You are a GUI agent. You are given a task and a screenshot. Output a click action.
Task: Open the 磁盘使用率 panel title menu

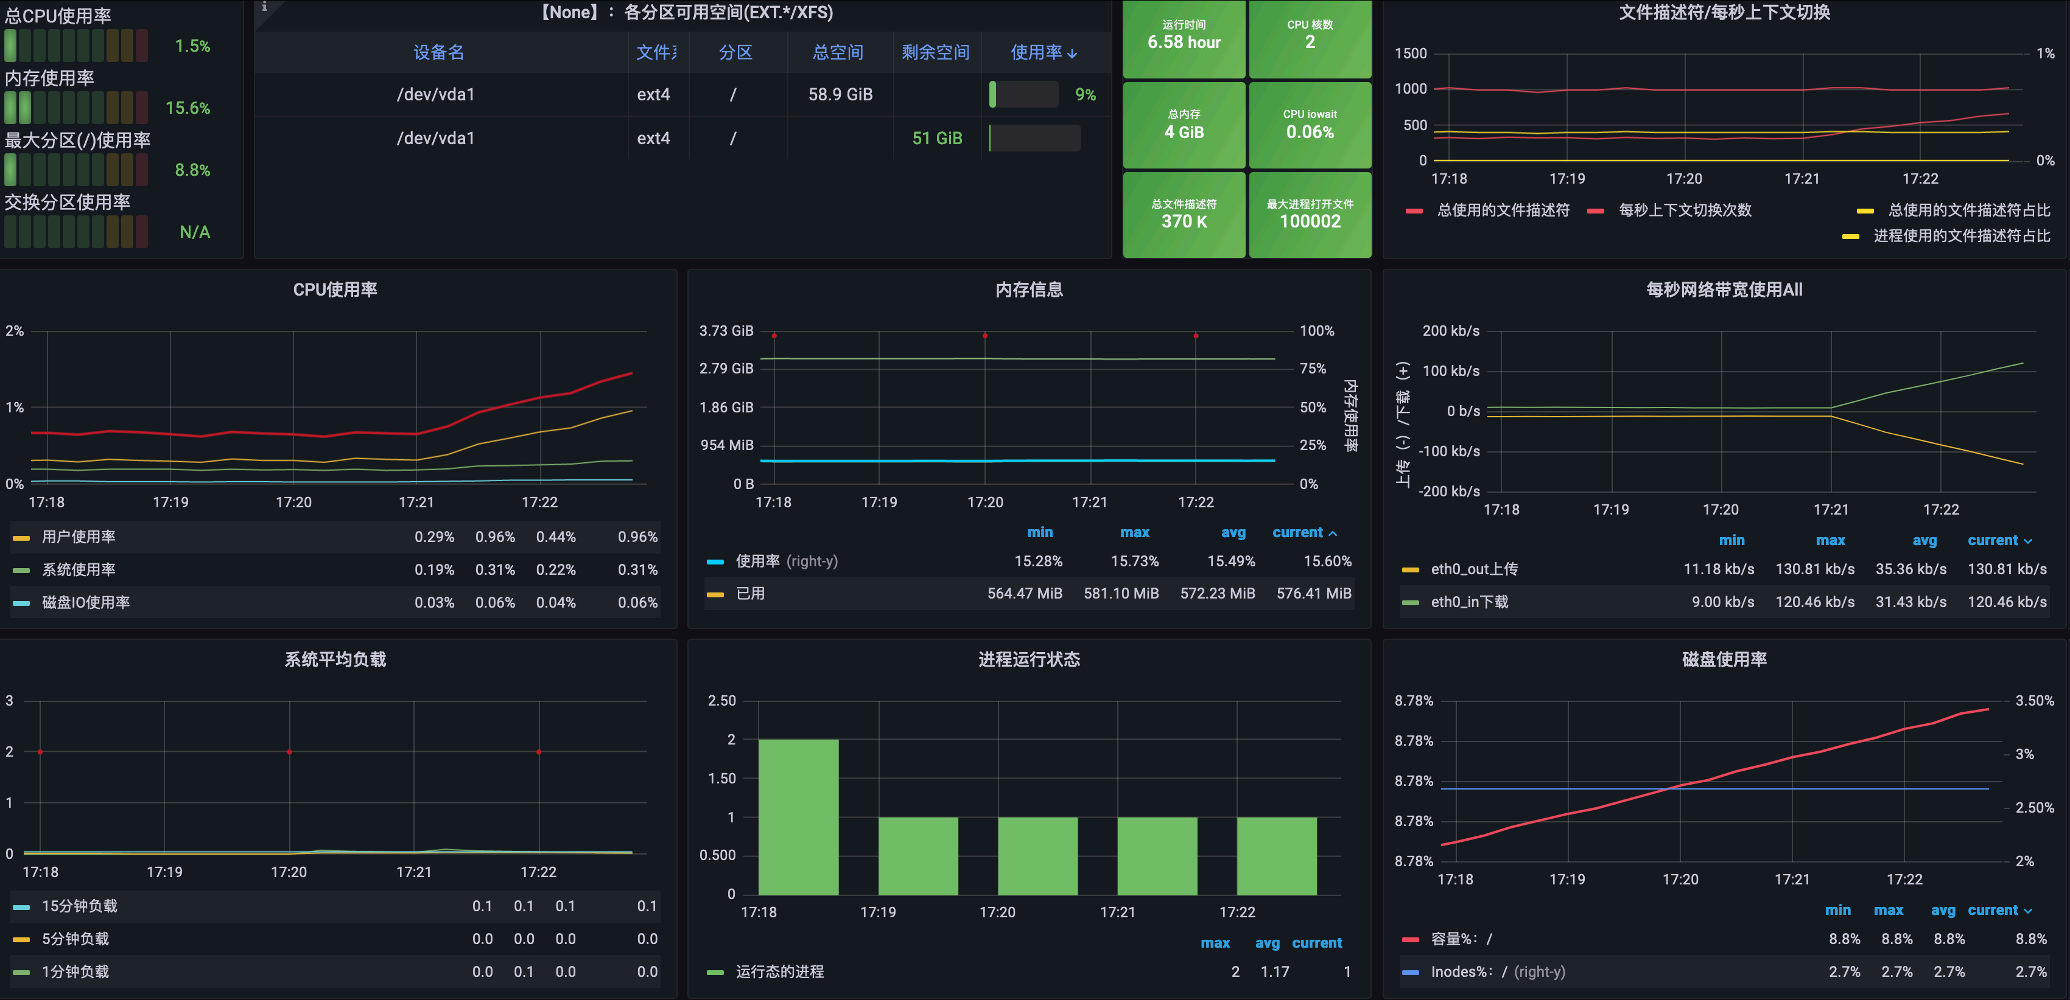(x=1724, y=660)
